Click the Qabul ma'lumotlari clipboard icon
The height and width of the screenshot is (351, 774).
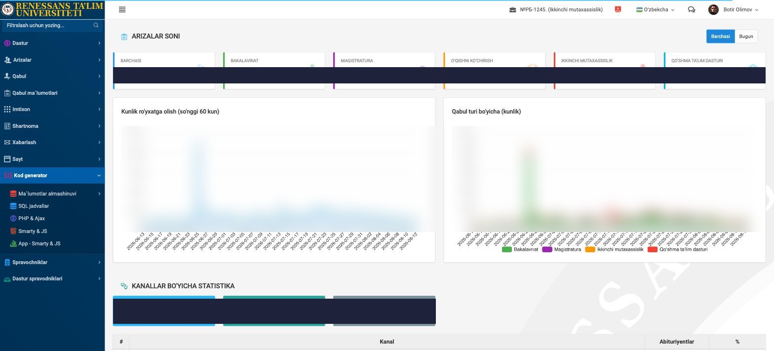tap(7, 93)
